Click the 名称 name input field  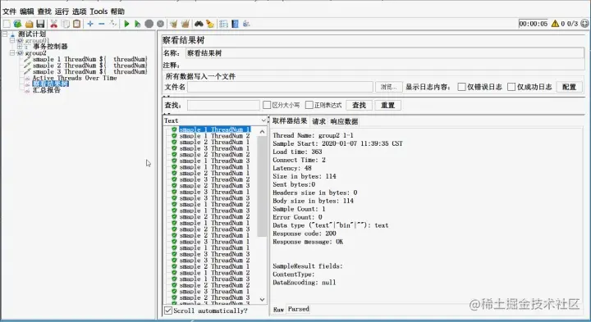(x=385, y=53)
